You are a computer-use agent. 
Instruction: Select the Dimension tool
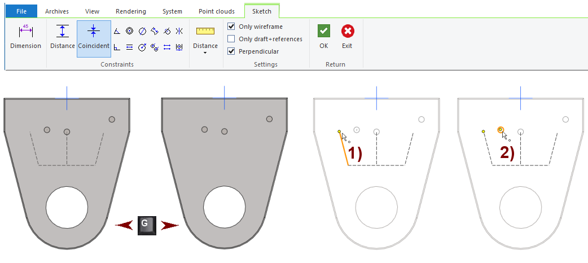[26, 37]
